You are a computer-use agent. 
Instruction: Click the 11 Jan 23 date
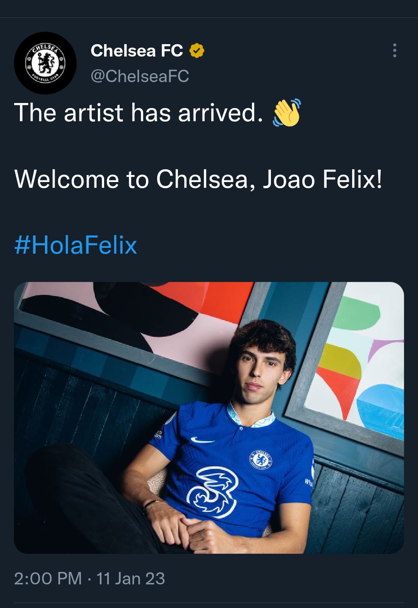[x=130, y=579]
